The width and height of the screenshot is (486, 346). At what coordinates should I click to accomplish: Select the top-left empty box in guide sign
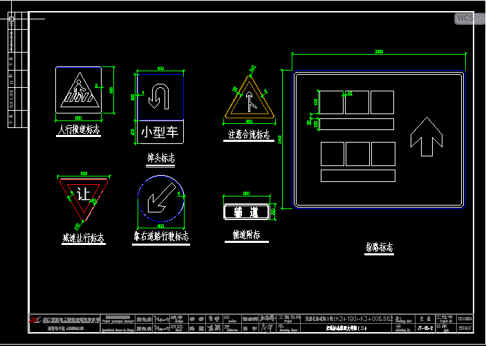click(x=331, y=102)
